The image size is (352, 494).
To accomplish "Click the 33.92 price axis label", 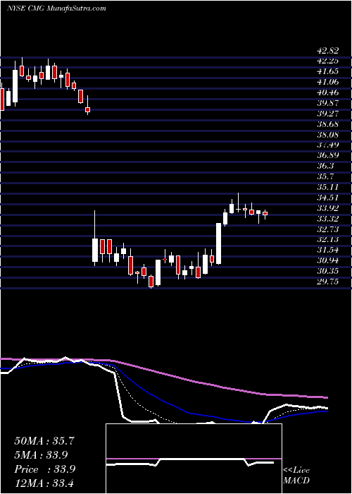I will pos(327,208).
